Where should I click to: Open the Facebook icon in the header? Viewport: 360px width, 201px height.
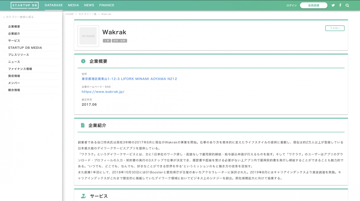[x=340, y=5]
